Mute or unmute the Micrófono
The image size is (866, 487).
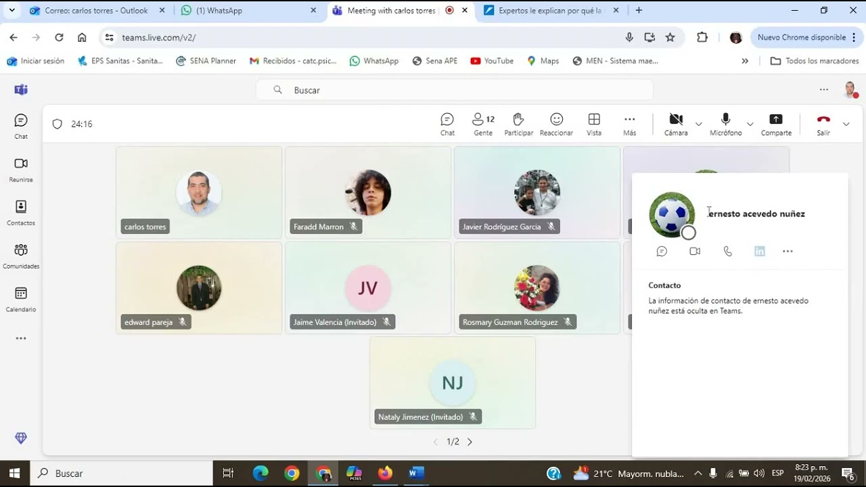pyautogui.click(x=725, y=124)
